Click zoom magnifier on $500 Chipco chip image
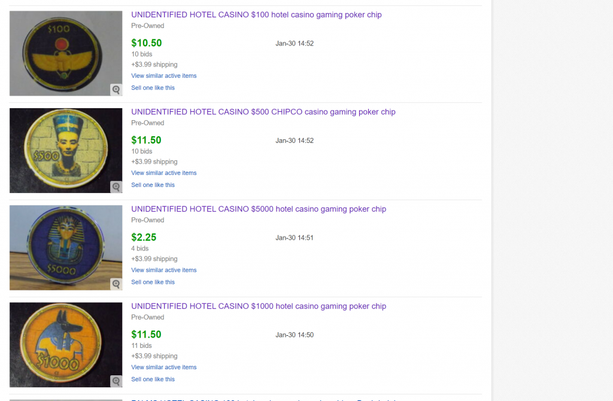The width and height of the screenshot is (613, 401). (116, 187)
